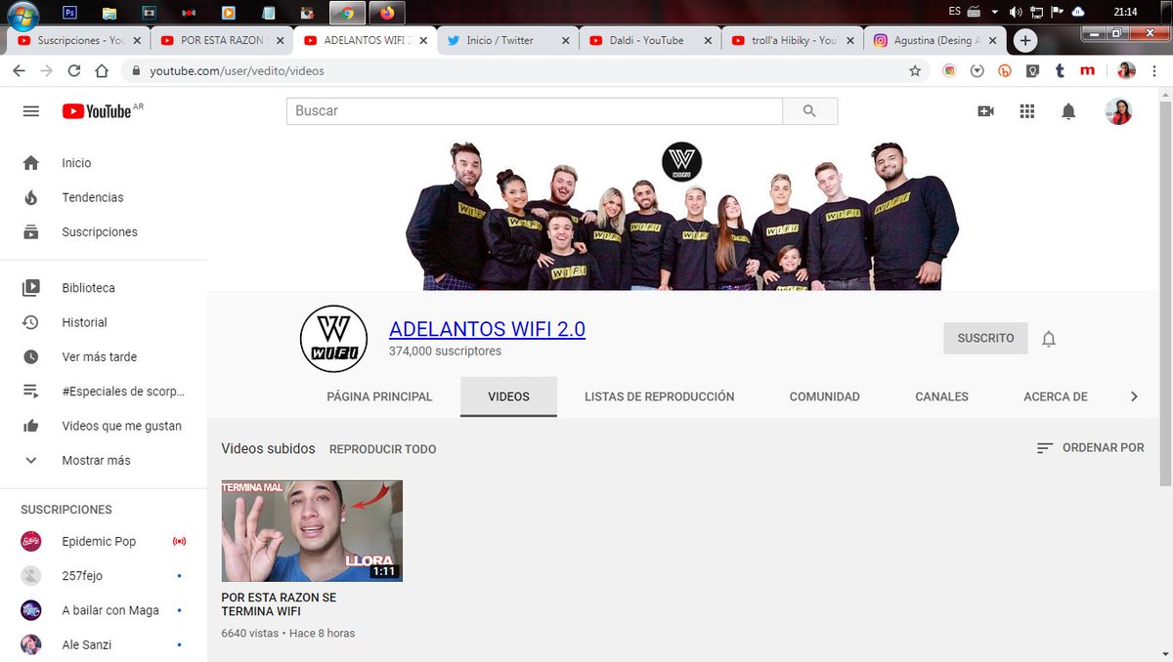Viewport: 1173px width, 662px height.
Task: Click the Buscar search field
Action: (x=535, y=111)
